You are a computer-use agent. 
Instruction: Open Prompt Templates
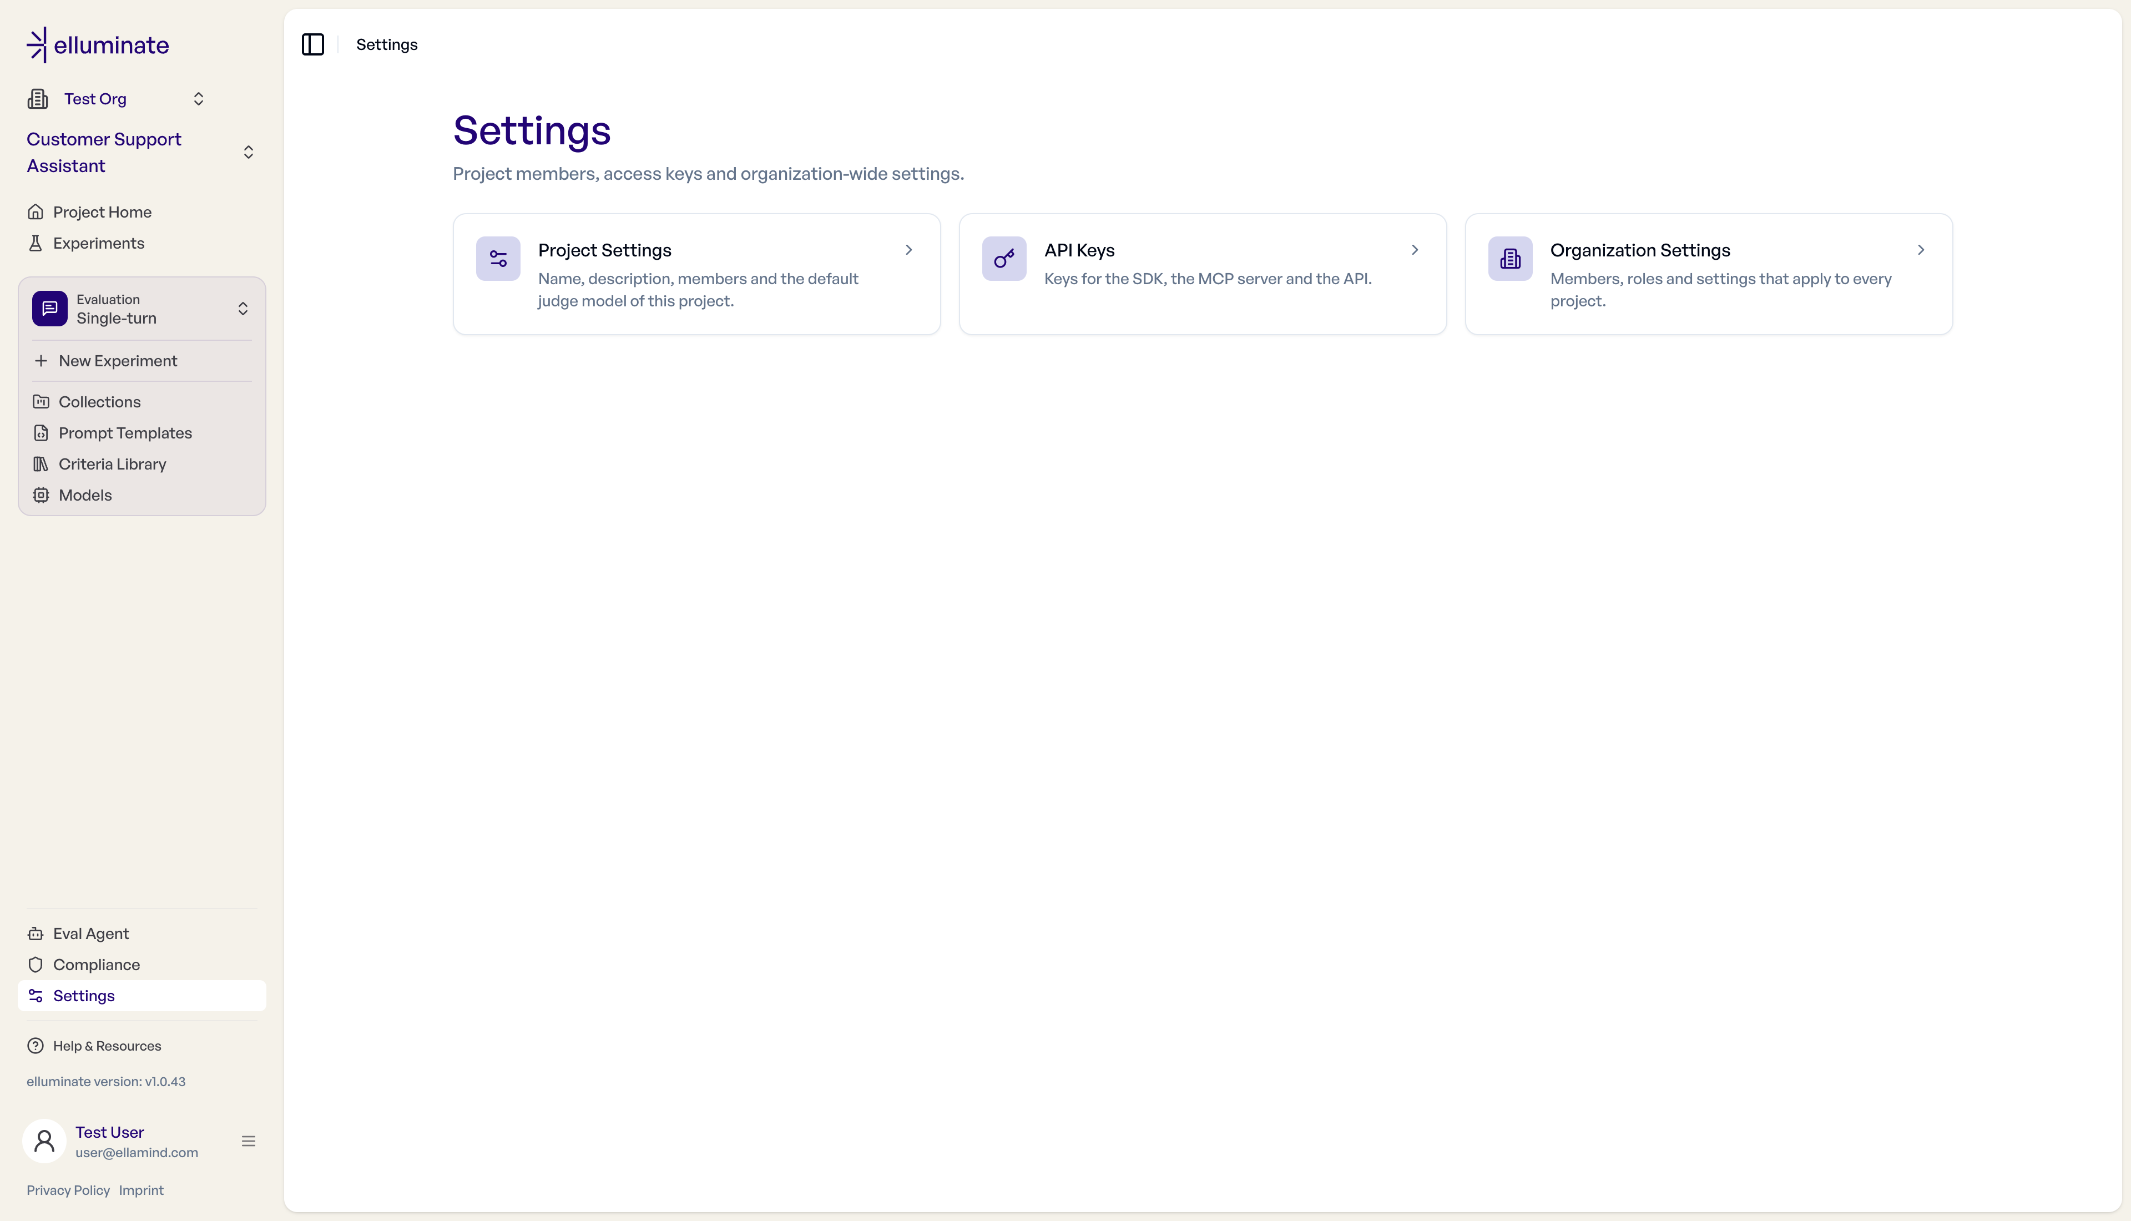coord(142,433)
